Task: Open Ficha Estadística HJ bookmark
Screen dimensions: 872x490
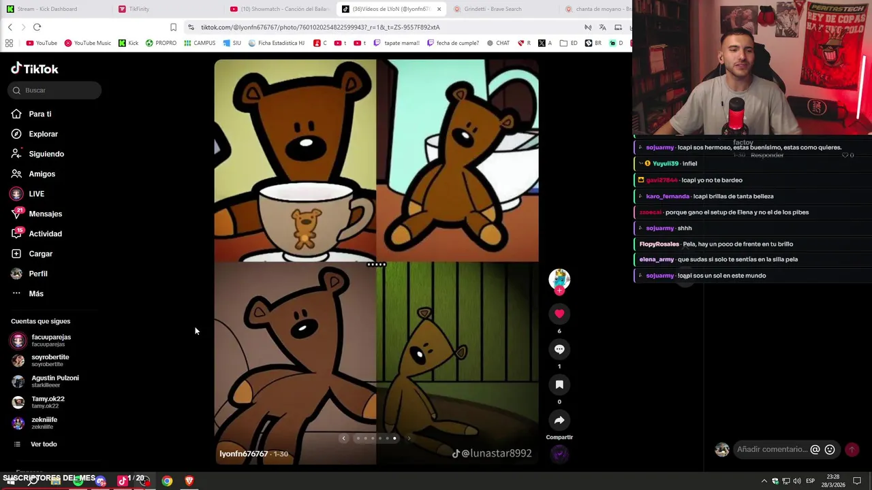Action: (x=277, y=43)
